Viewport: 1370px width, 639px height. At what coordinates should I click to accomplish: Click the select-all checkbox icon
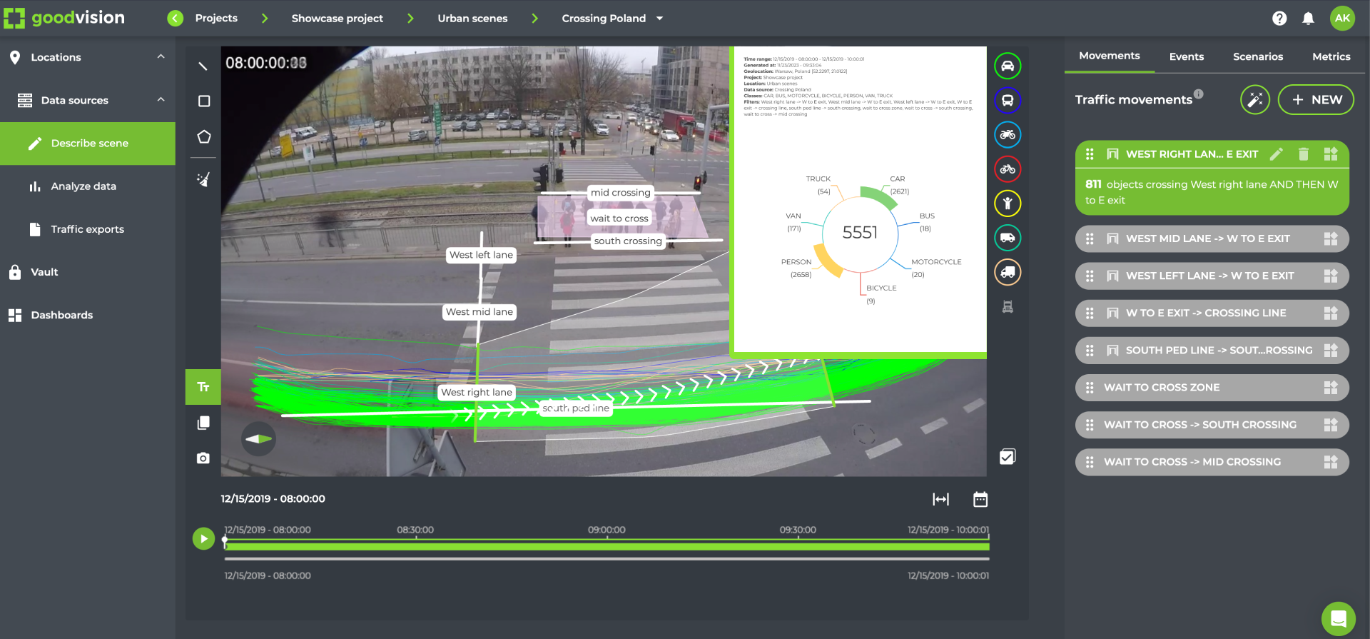(x=1008, y=457)
